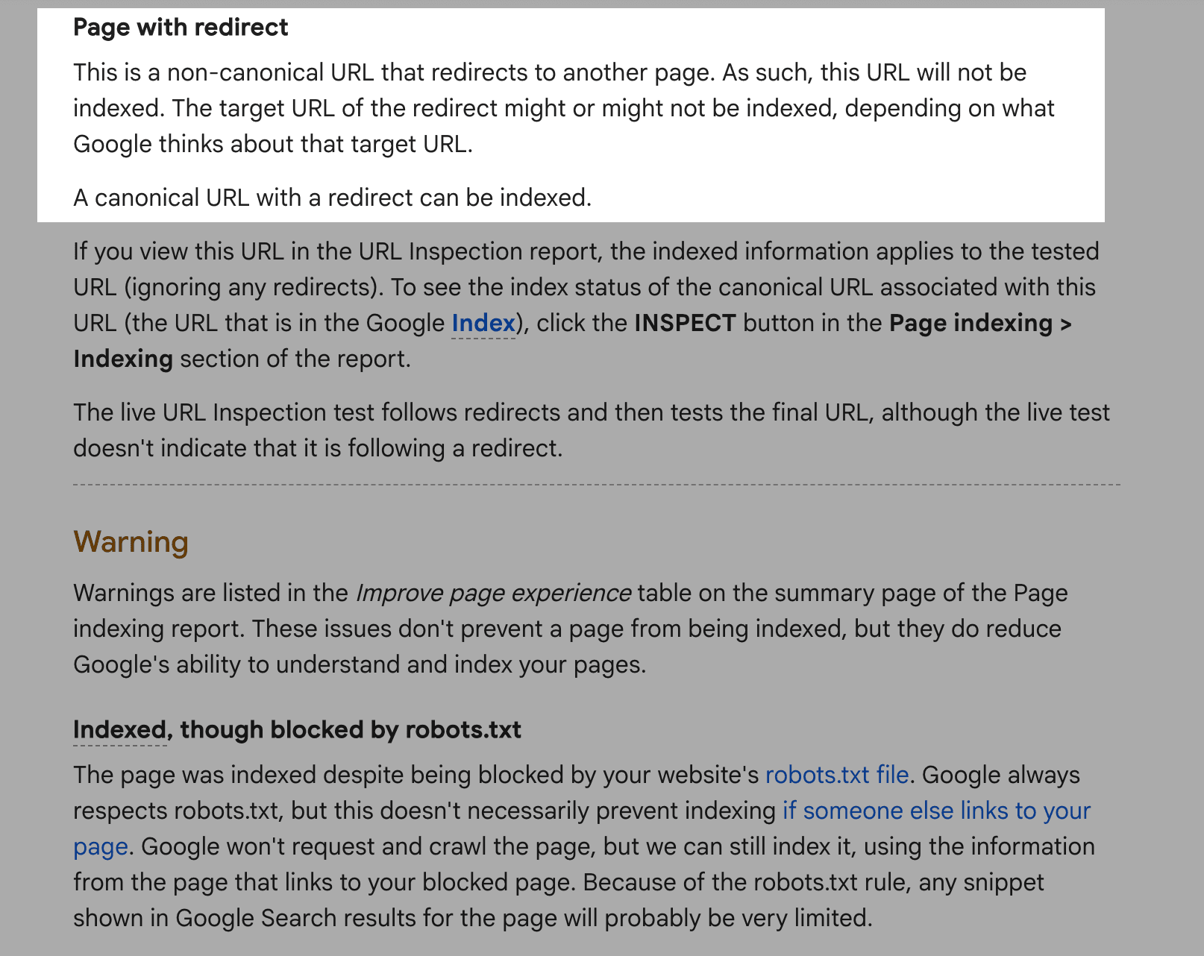Click "shown in Google Search results" line
The height and width of the screenshot is (956, 1204).
tap(473, 918)
